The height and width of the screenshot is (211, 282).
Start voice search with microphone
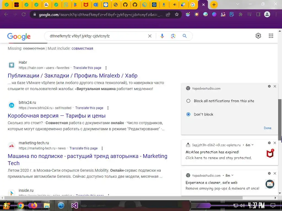click(x=162, y=36)
